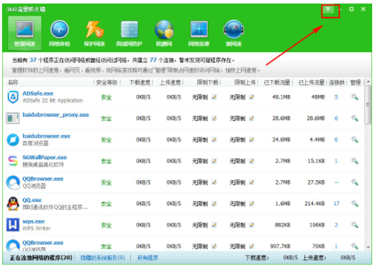Screen dimensions: 375x271
Task: Open the 保护网速 lightning shield tool
Action: point(94,33)
